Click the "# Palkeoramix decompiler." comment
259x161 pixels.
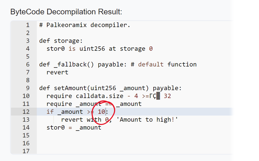point(85,25)
